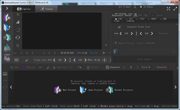Click right arrow to move timeline forward
The height and width of the screenshot is (110, 180).
175,87
